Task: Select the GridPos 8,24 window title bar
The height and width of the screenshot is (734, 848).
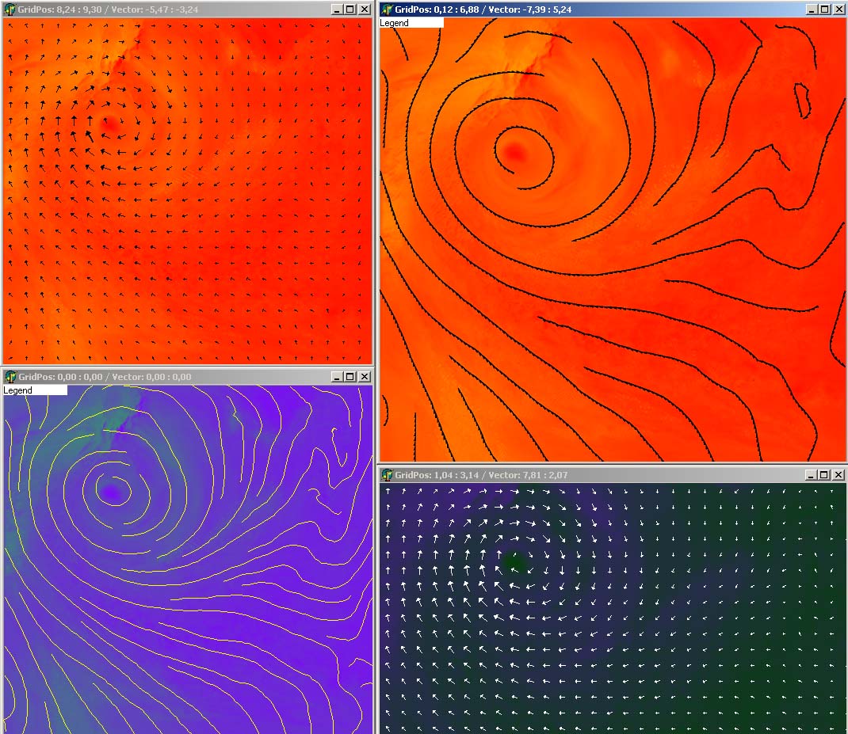Action: (x=174, y=10)
